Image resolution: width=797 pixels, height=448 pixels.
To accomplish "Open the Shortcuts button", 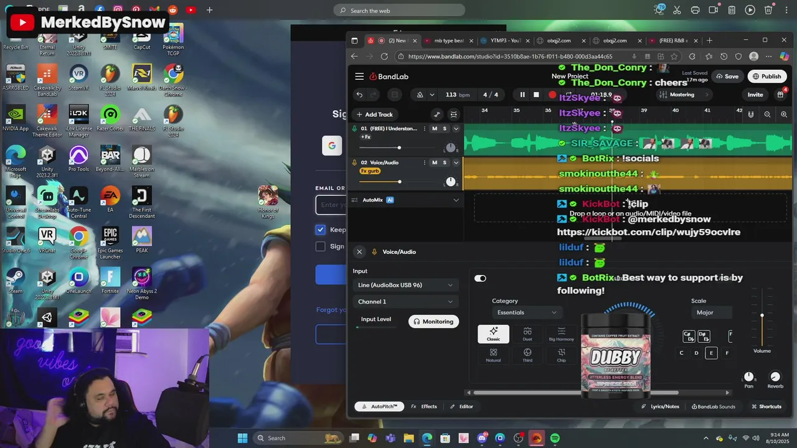I will [x=766, y=406].
